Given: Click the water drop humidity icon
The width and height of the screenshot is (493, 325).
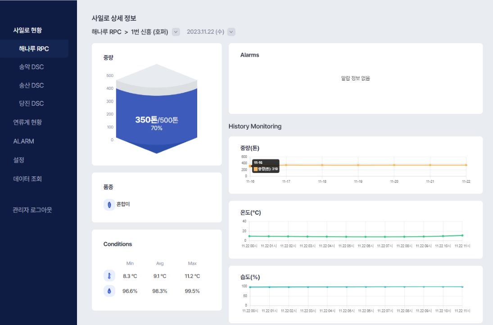Looking at the screenshot, I should click(x=109, y=291).
